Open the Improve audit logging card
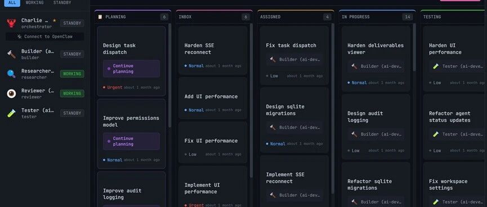This screenshot has width=487, height=207. 131,190
